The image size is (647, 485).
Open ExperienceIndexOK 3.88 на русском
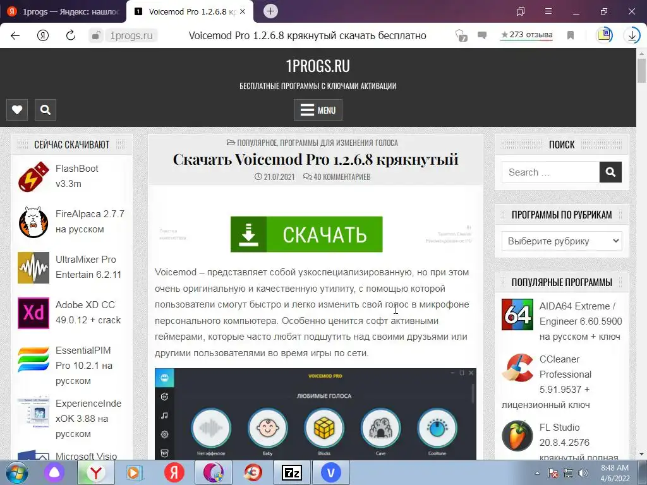[88, 418]
